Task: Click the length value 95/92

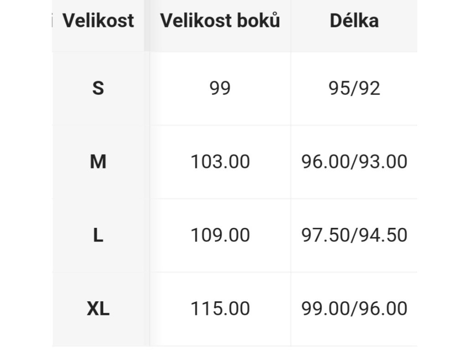Action: pyautogui.click(x=354, y=88)
